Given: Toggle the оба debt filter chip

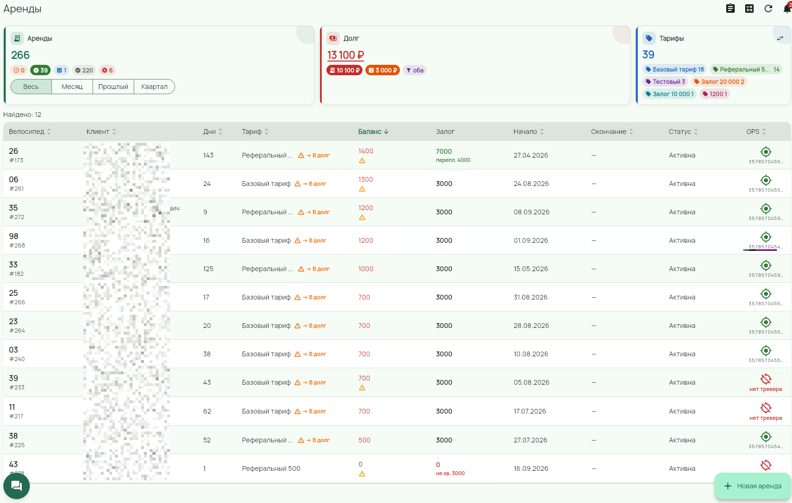Looking at the screenshot, I should coord(415,70).
